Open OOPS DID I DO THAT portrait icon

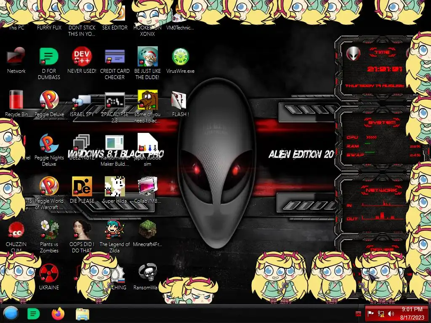82,236
